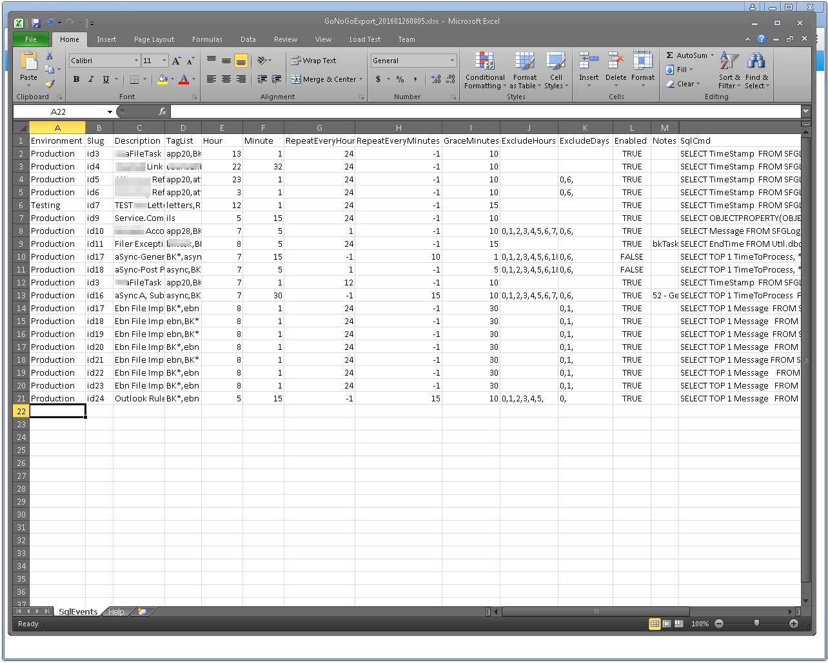Select the SqlCmd header cell

click(x=739, y=140)
